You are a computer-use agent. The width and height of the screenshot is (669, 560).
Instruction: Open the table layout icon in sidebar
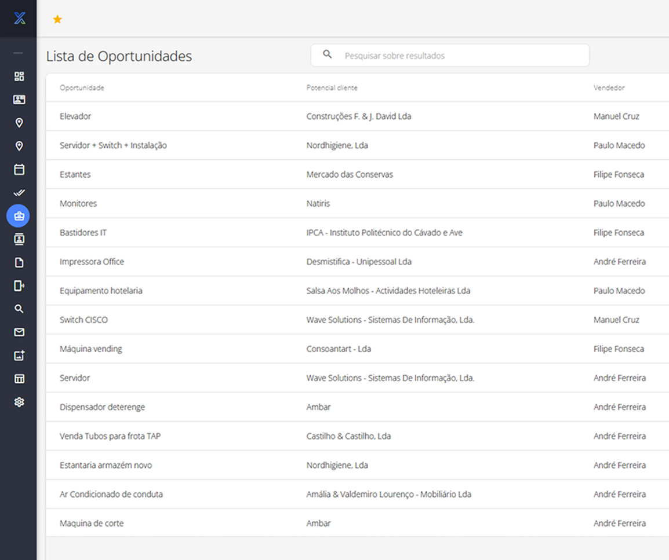[19, 379]
